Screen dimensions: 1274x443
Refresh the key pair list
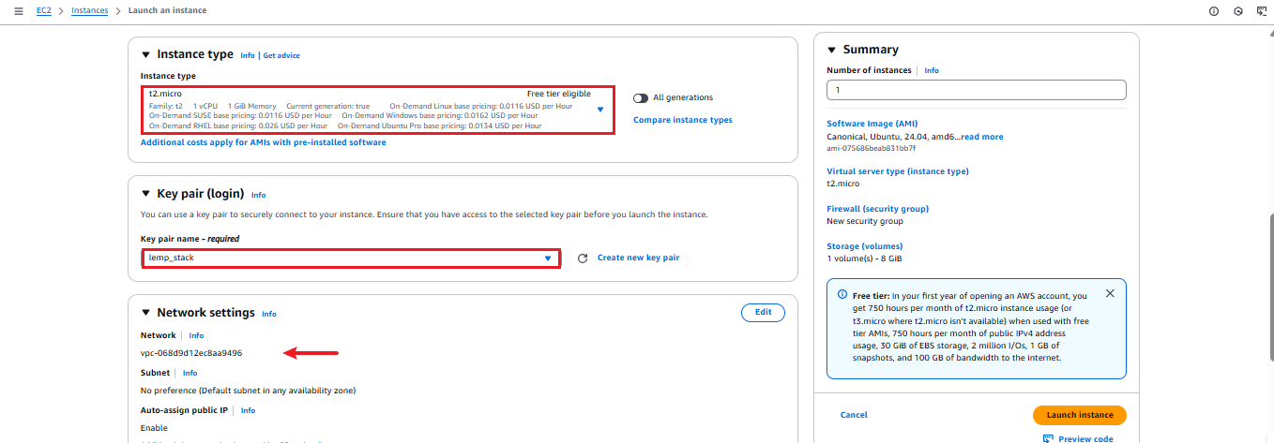pyautogui.click(x=582, y=258)
